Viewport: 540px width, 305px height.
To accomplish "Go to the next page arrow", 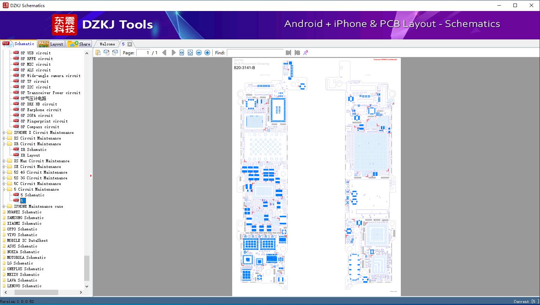I will point(173,53).
